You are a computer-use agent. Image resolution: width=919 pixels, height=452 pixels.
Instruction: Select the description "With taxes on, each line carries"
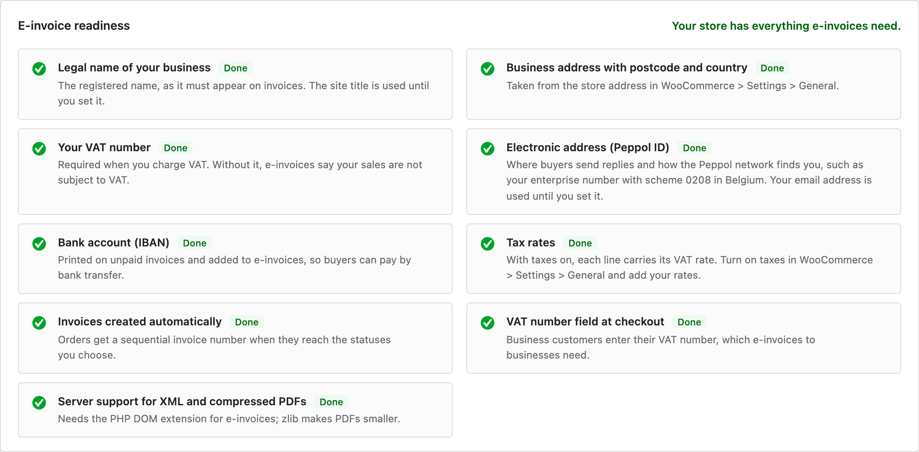(689, 268)
